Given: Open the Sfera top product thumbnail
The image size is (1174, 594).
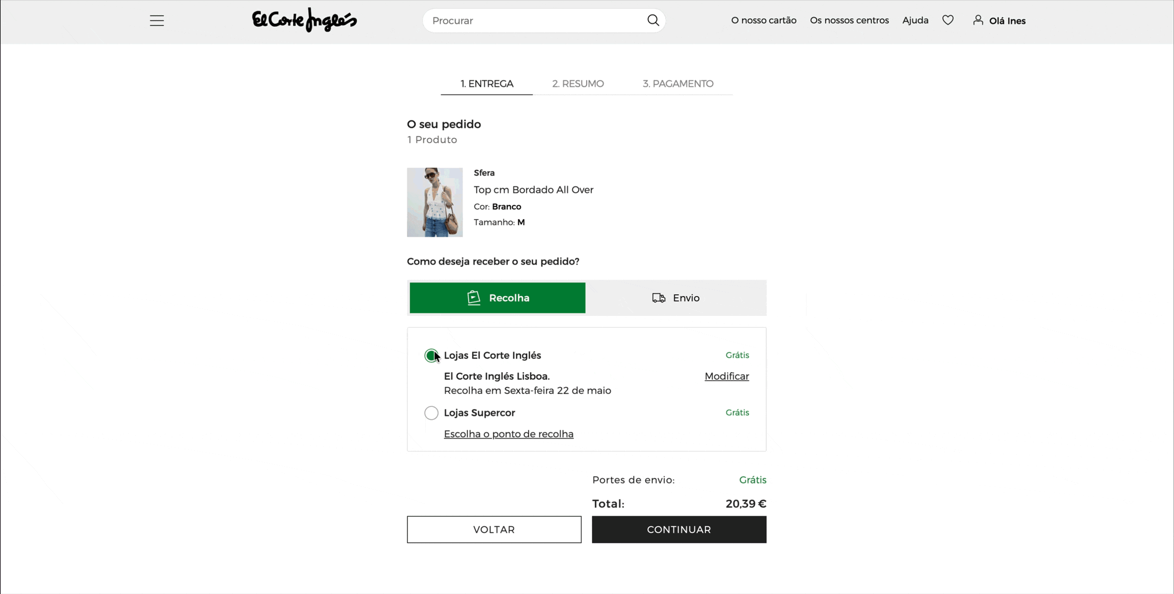Looking at the screenshot, I should click(x=435, y=202).
